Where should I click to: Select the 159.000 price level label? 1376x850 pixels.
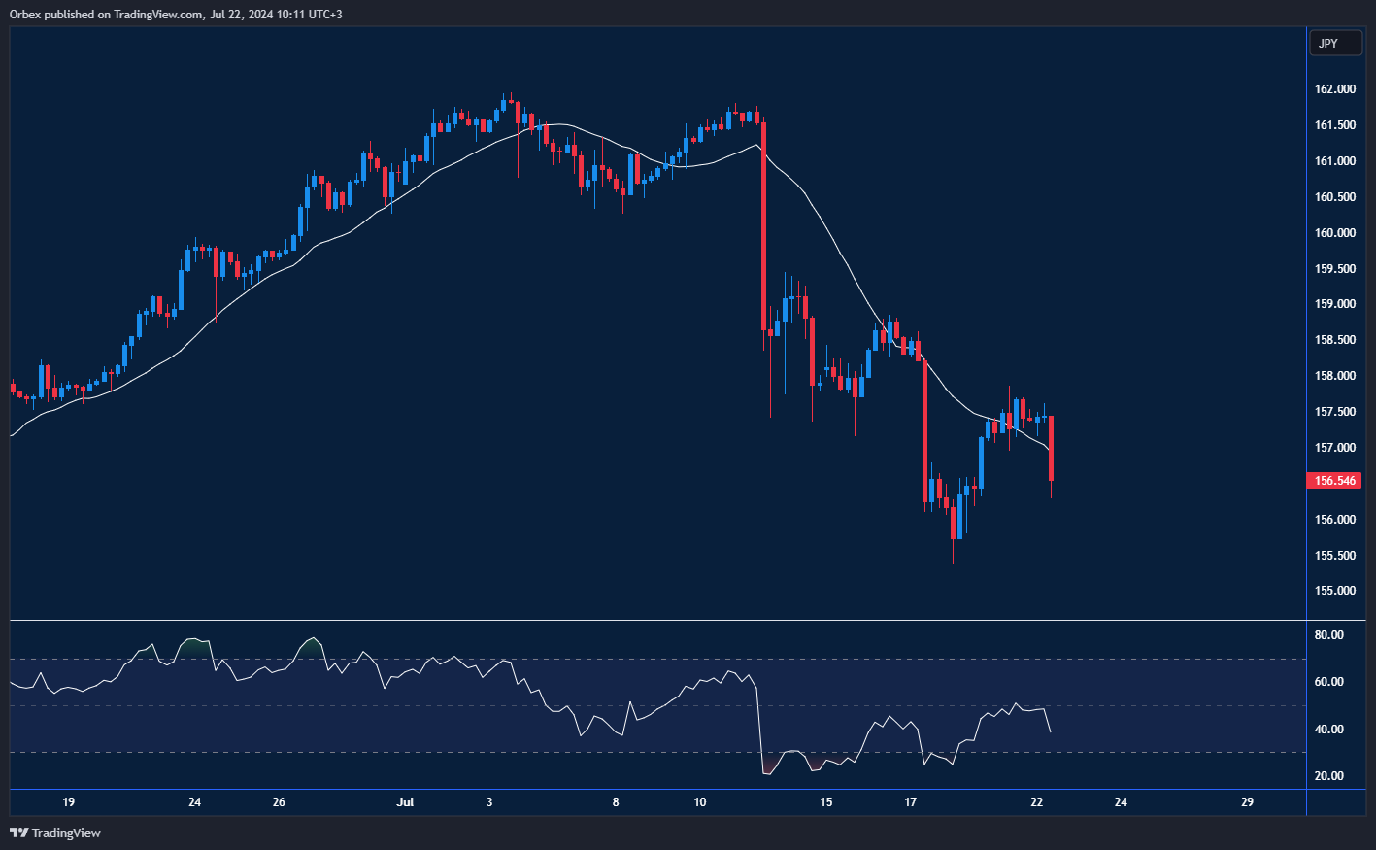(x=1335, y=304)
